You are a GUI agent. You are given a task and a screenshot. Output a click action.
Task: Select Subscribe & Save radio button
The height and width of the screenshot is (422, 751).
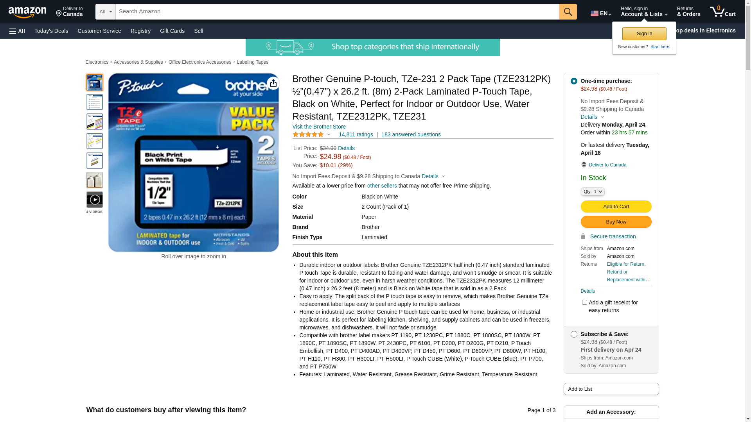click(x=574, y=334)
